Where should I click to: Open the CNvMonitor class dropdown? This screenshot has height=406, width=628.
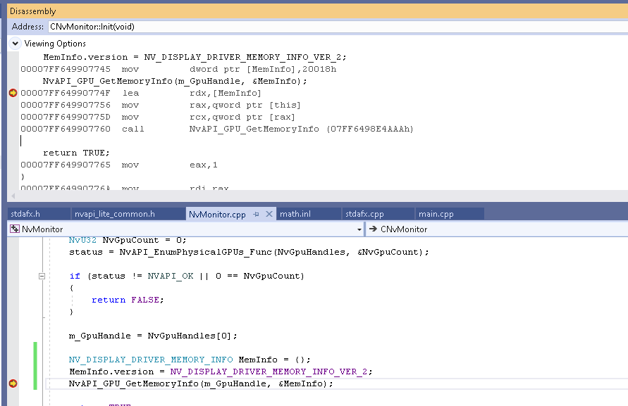(x=493, y=229)
